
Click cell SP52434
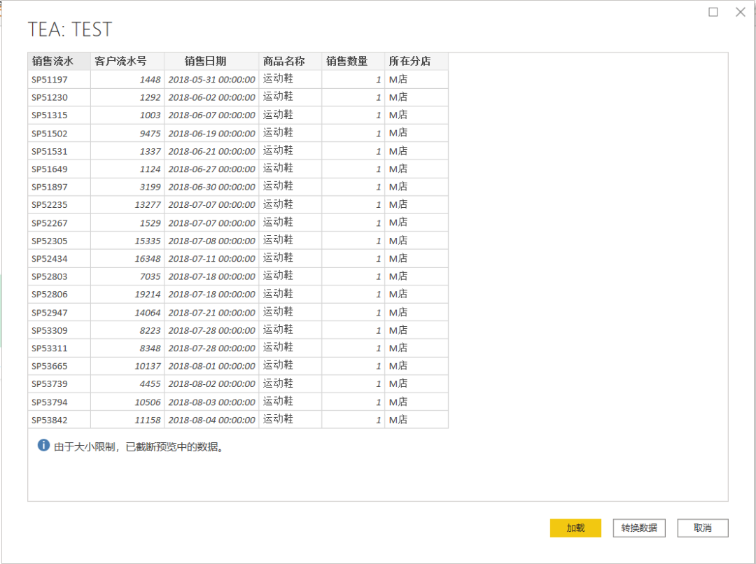coord(59,259)
